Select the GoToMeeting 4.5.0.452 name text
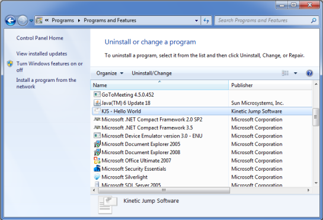Screen dimensions: 323x220 point(127,95)
